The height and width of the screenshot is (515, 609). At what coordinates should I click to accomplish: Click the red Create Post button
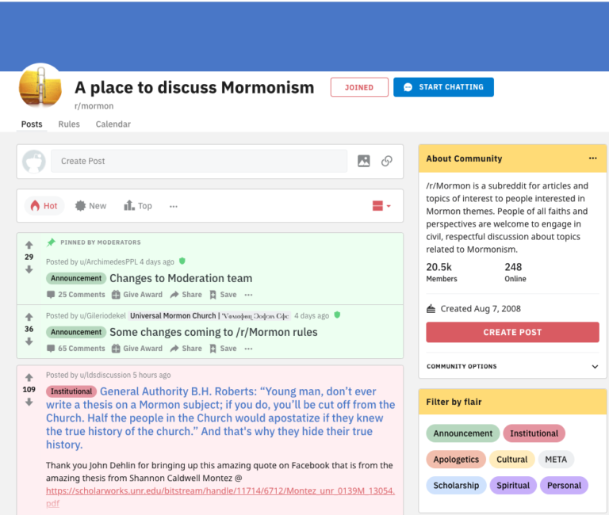(x=512, y=332)
